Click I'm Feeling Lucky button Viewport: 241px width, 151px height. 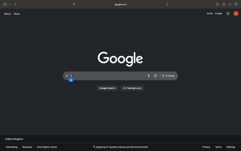[x=132, y=88]
